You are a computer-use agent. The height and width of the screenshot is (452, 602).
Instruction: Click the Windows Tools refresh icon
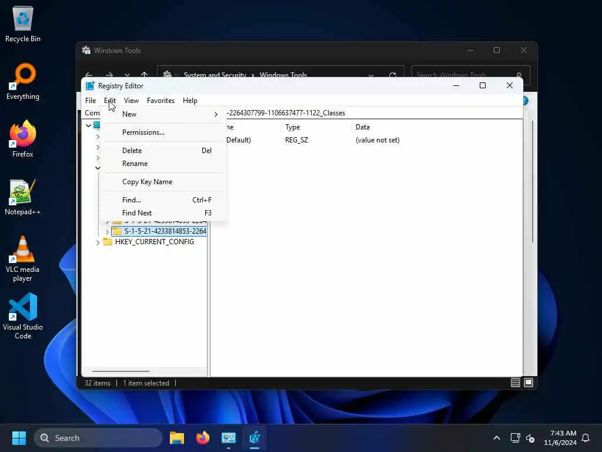pyautogui.click(x=392, y=75)
